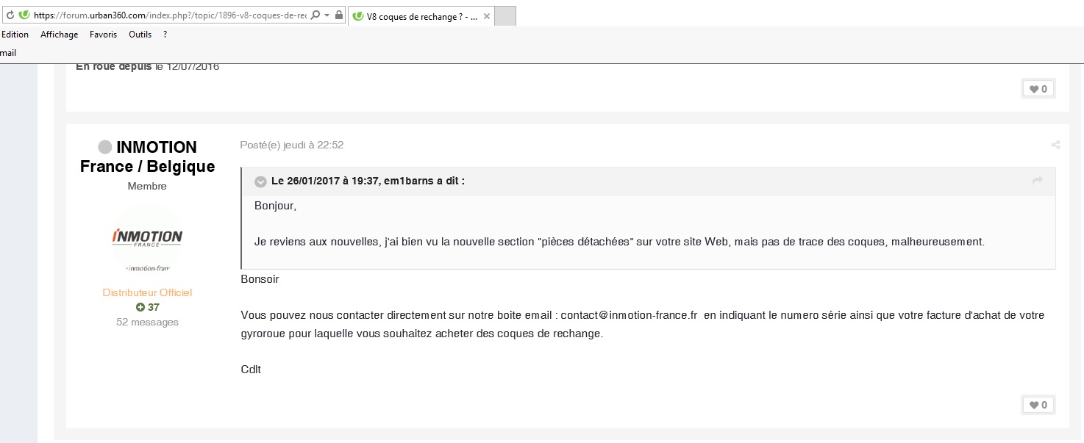Click the 'Posté(e) jeudi à 22:52' timestamp

coord(292,145)
